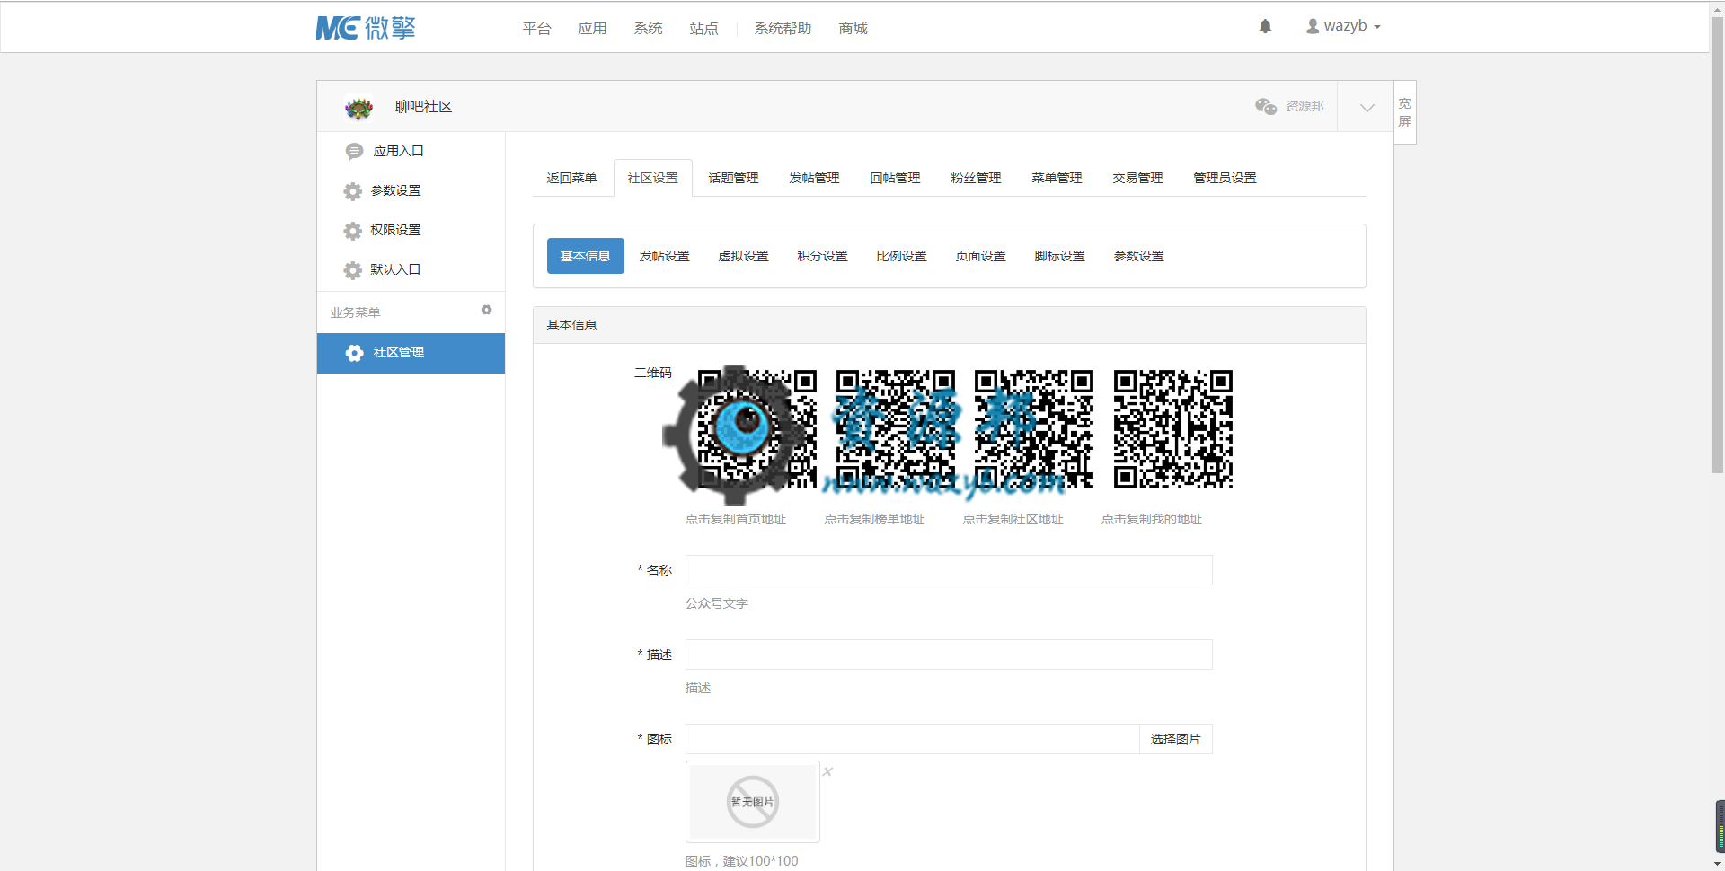Go back via 返回菜单 tab

(x=571, y=178)
